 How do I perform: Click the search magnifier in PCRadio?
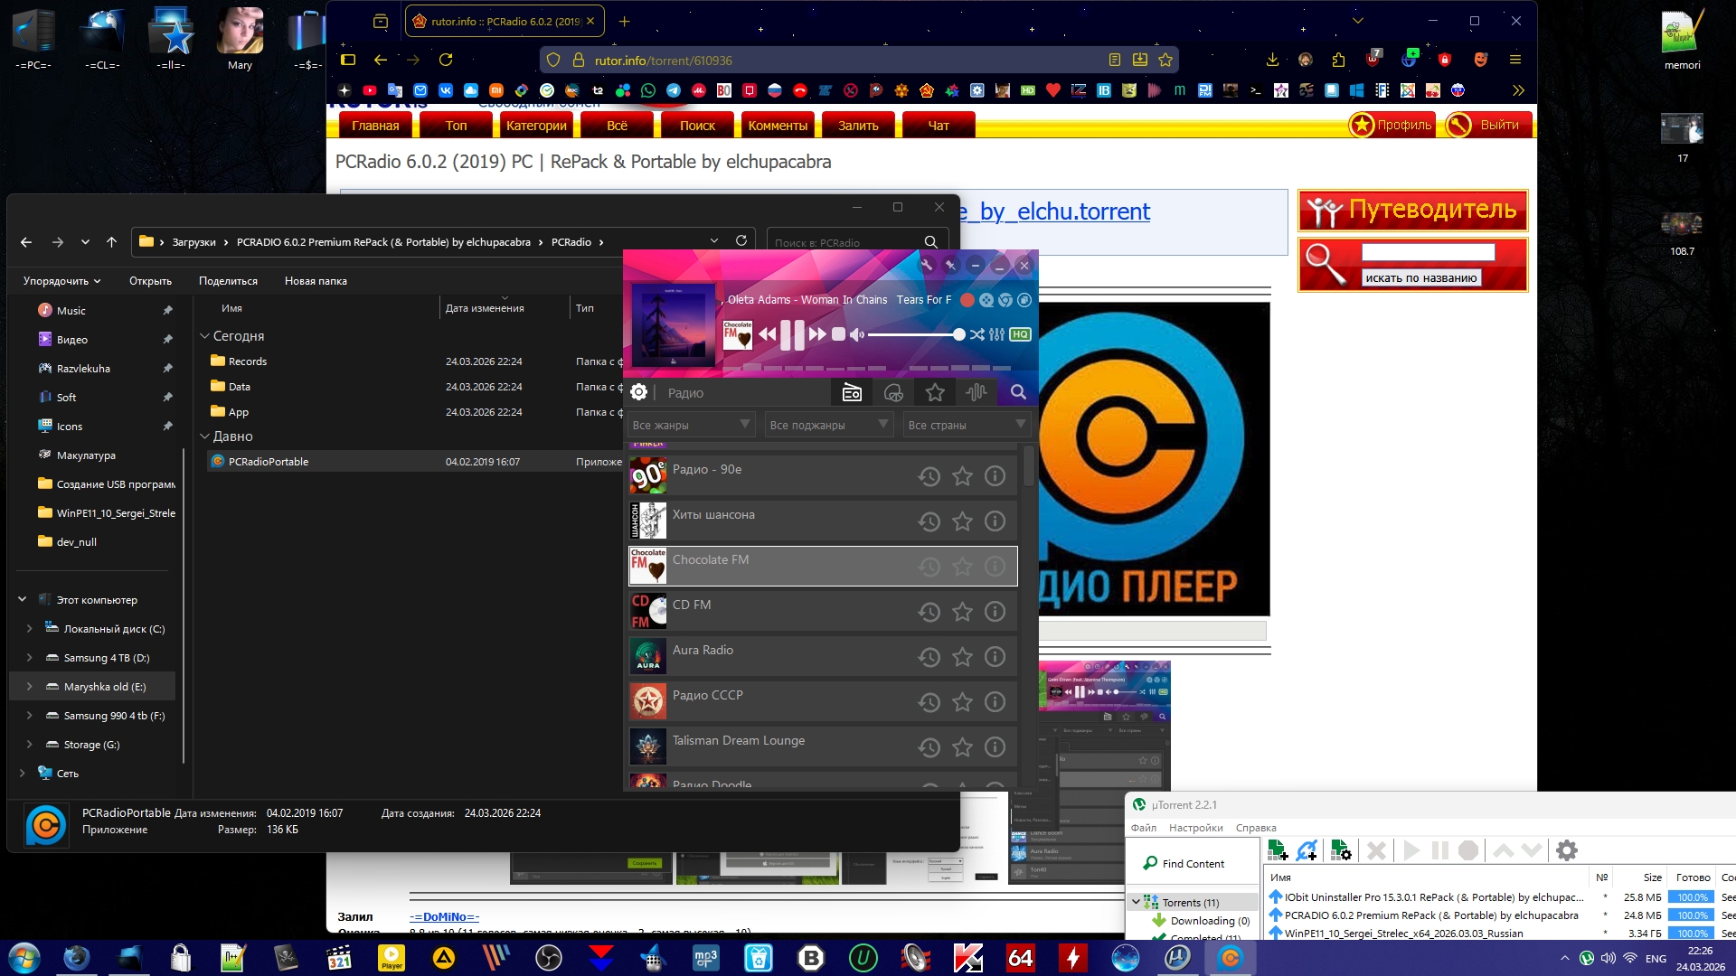click(1018, 392)
